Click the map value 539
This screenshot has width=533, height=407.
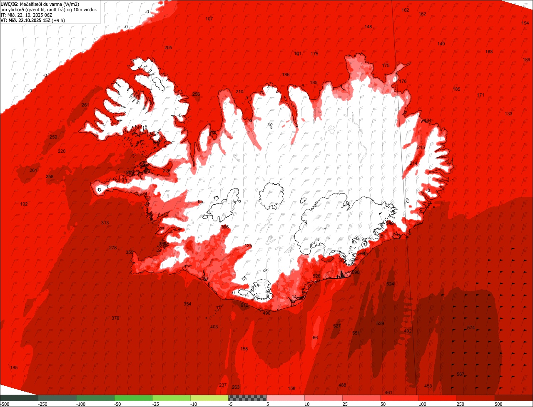click(380, 324)
